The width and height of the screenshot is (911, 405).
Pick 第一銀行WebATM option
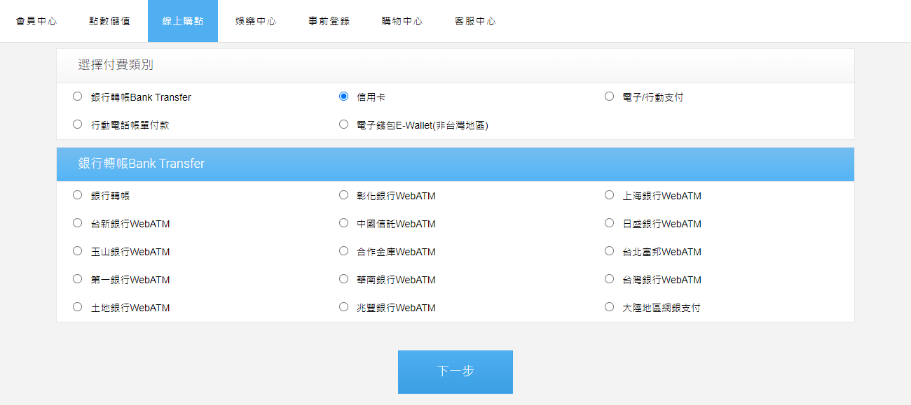(77, 278)
